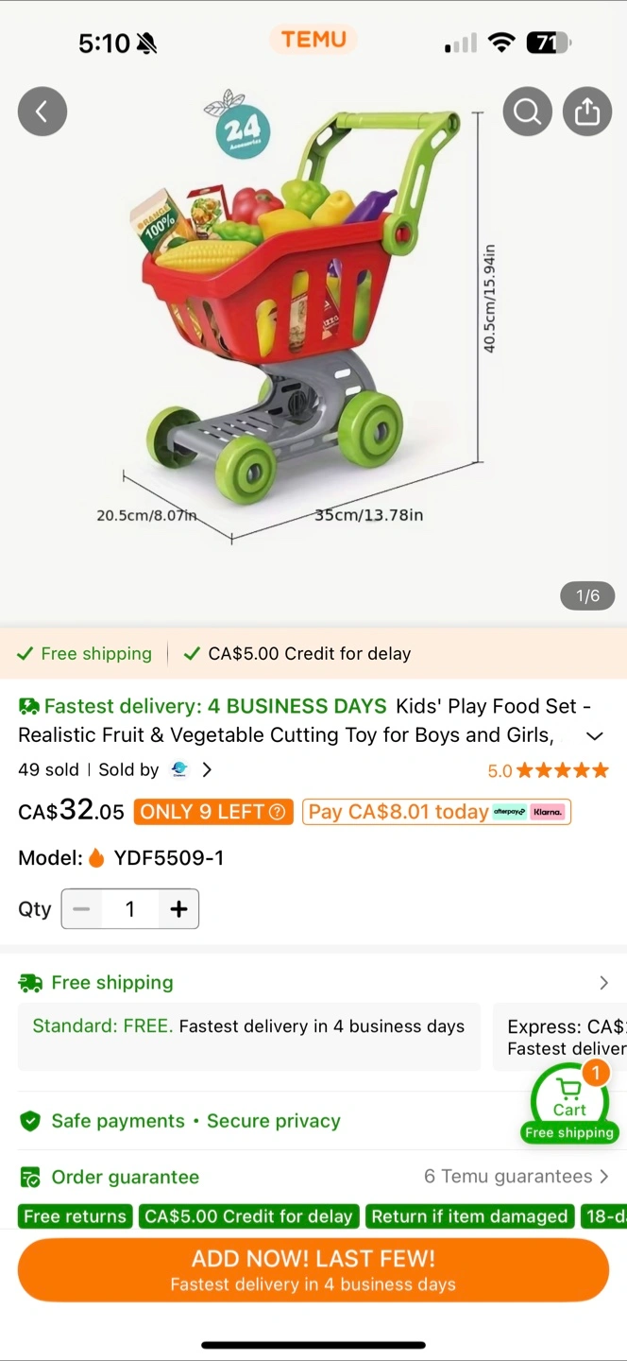Tap the Safe payments shield icon

coord(30,1121)
